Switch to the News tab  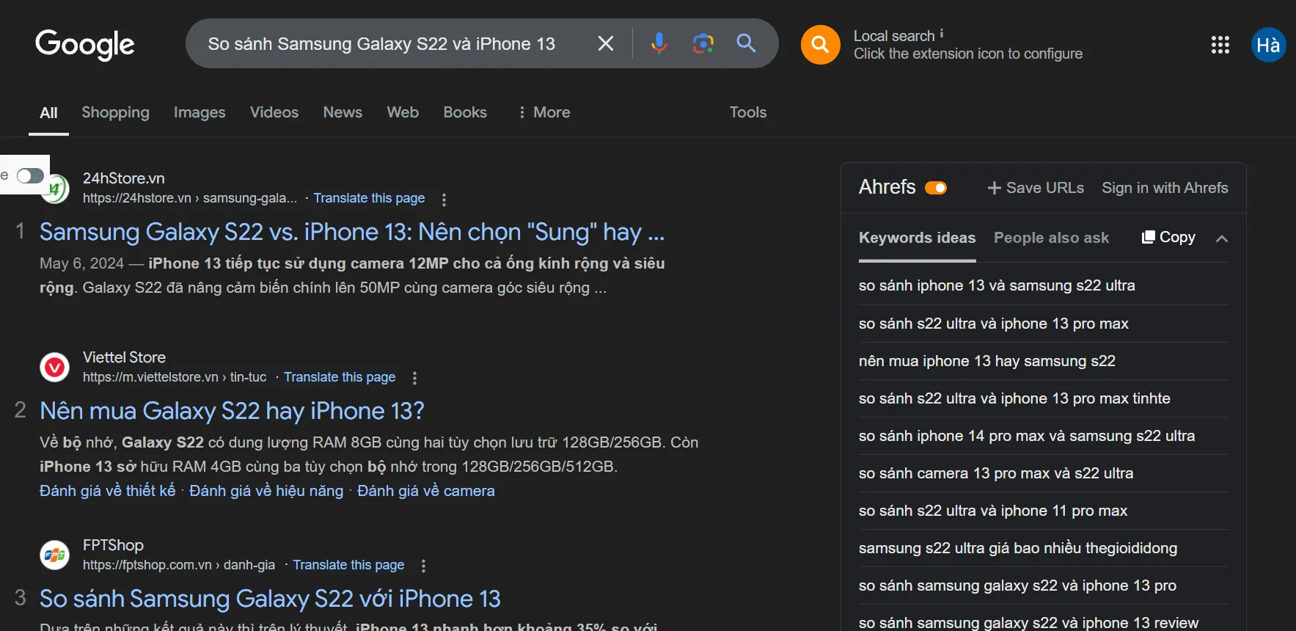click(343, 112)
